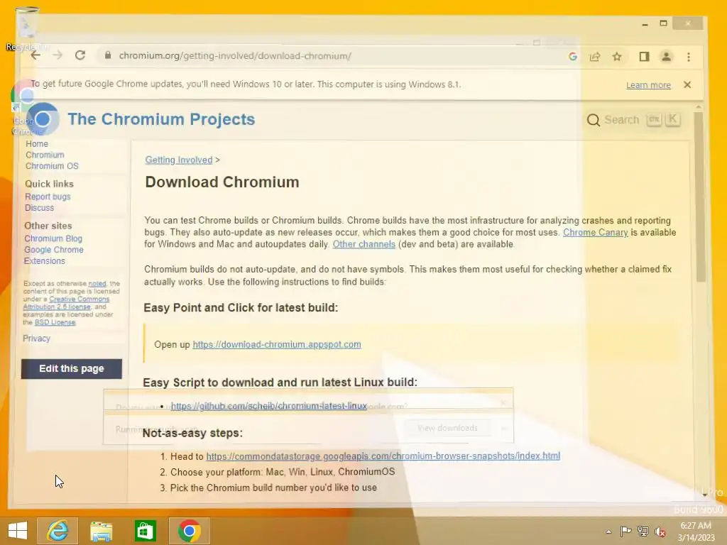This screenshot has height=545, width=727.
Task: Click the page vertical scrollbar thumb
Action: 699,197
